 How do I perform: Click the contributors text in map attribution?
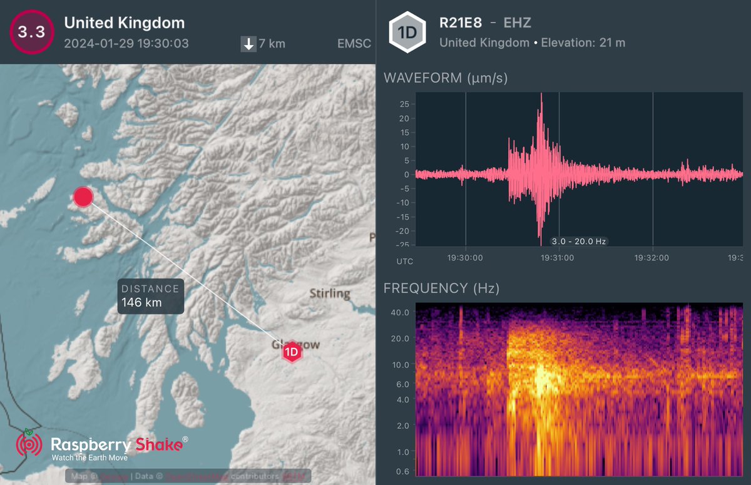click(x=255, y=477)
